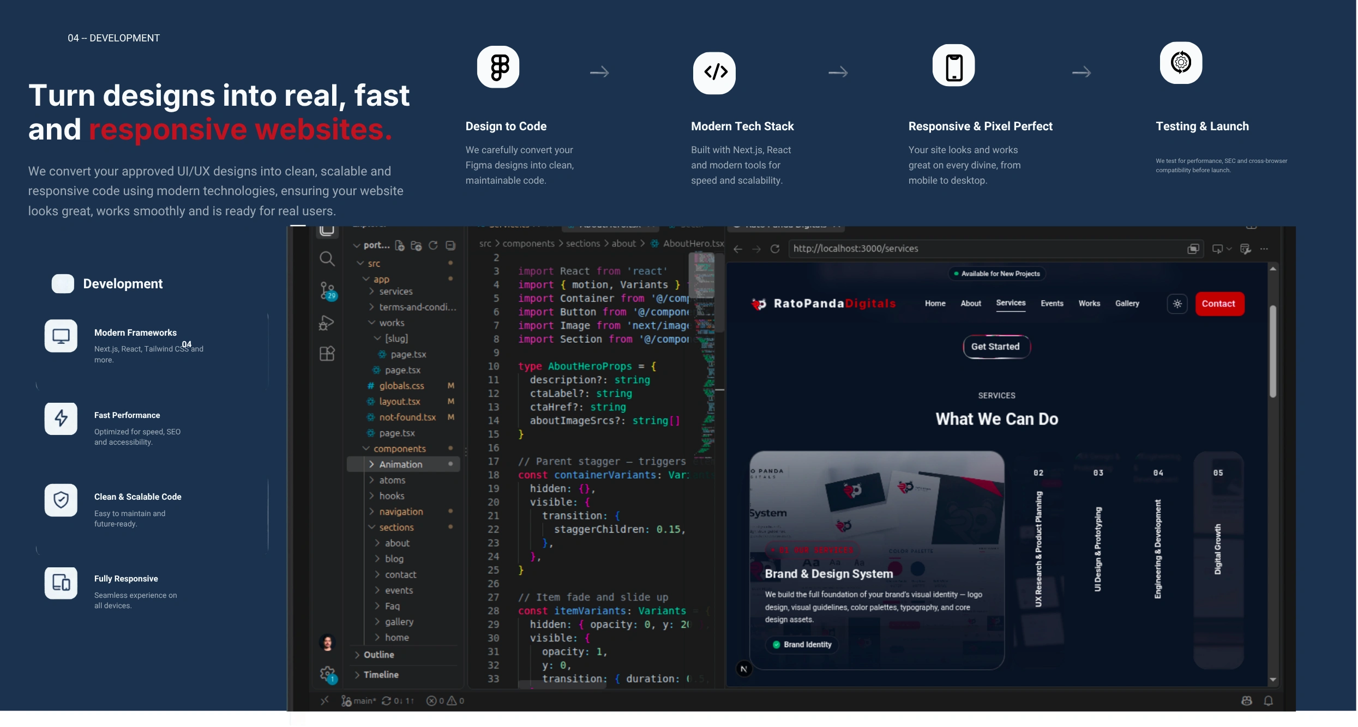Screen dimensions: 1358x727
Task: Open layout.tsx in the file tree
Action: pos(403,402)
